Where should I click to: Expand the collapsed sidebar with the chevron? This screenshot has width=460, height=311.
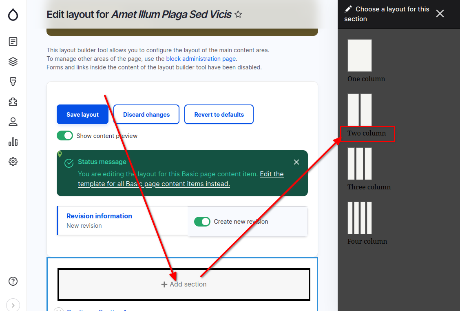click(x=13, y=305)
